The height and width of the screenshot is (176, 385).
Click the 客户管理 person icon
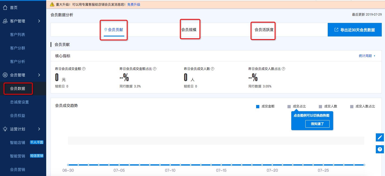point(5,21)
